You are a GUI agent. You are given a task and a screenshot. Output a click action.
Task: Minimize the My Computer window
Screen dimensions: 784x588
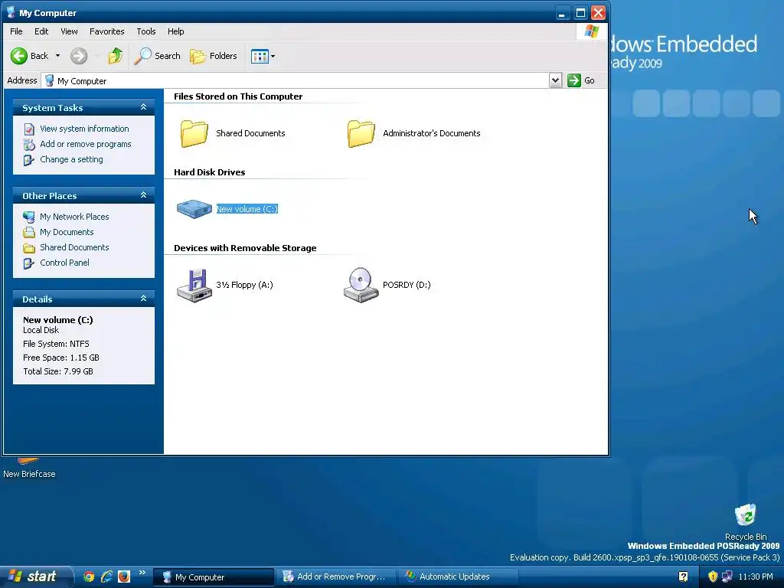(563, 12)
